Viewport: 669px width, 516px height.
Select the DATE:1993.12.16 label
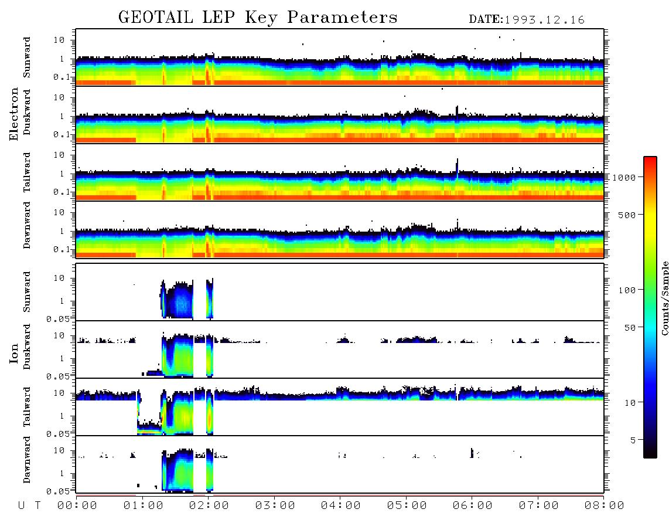[527, 20]
